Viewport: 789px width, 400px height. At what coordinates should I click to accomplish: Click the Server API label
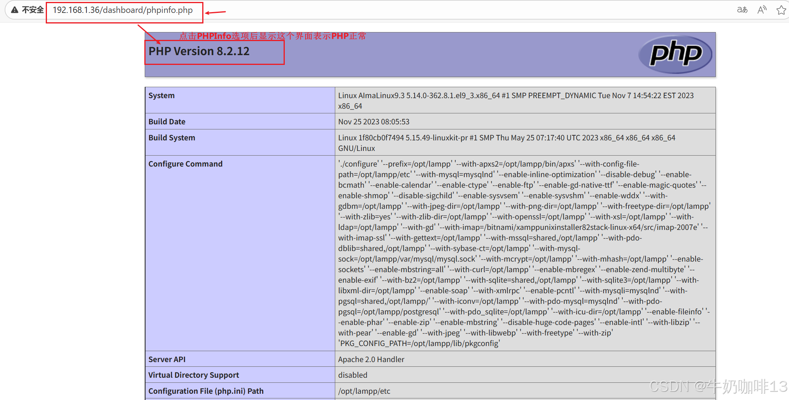click(167, 359)
